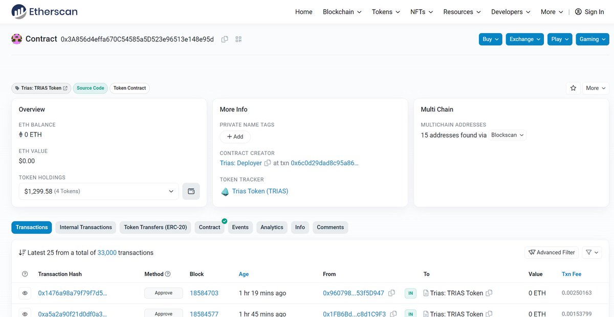Open the Exchange dropdown
Screen dimensions: 614x317
point(525,39)
